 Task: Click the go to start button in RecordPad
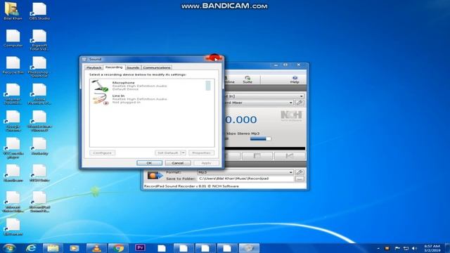290,156
